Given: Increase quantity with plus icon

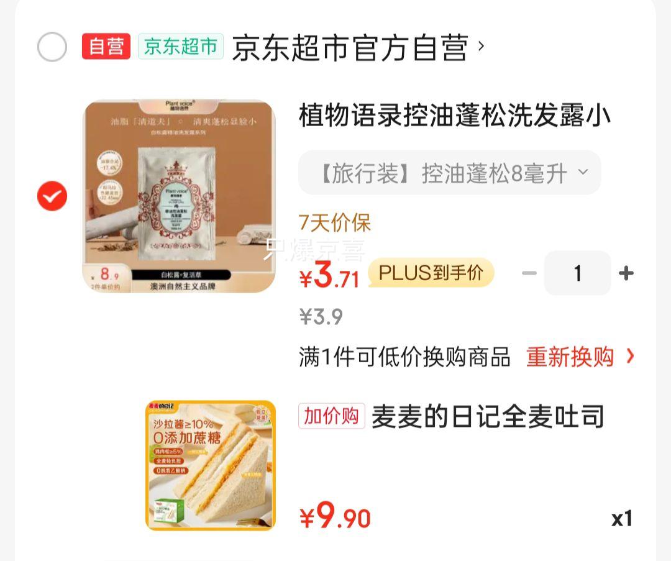Looking at the screenshot, I should (626, 273).
